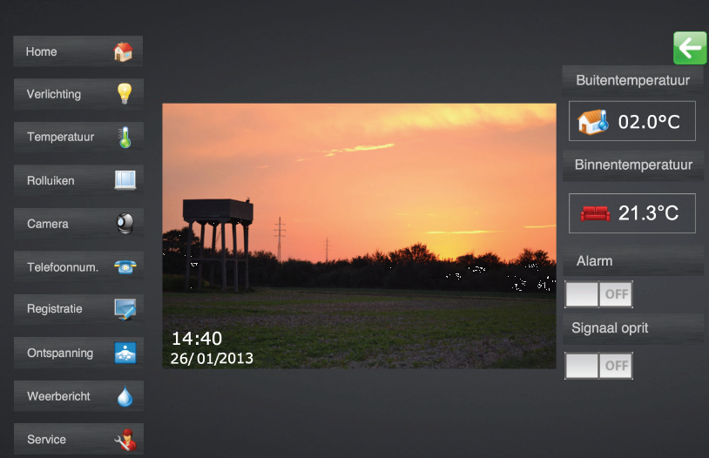Toggle the Signaal oprit switch

click(x=598, y=366)
